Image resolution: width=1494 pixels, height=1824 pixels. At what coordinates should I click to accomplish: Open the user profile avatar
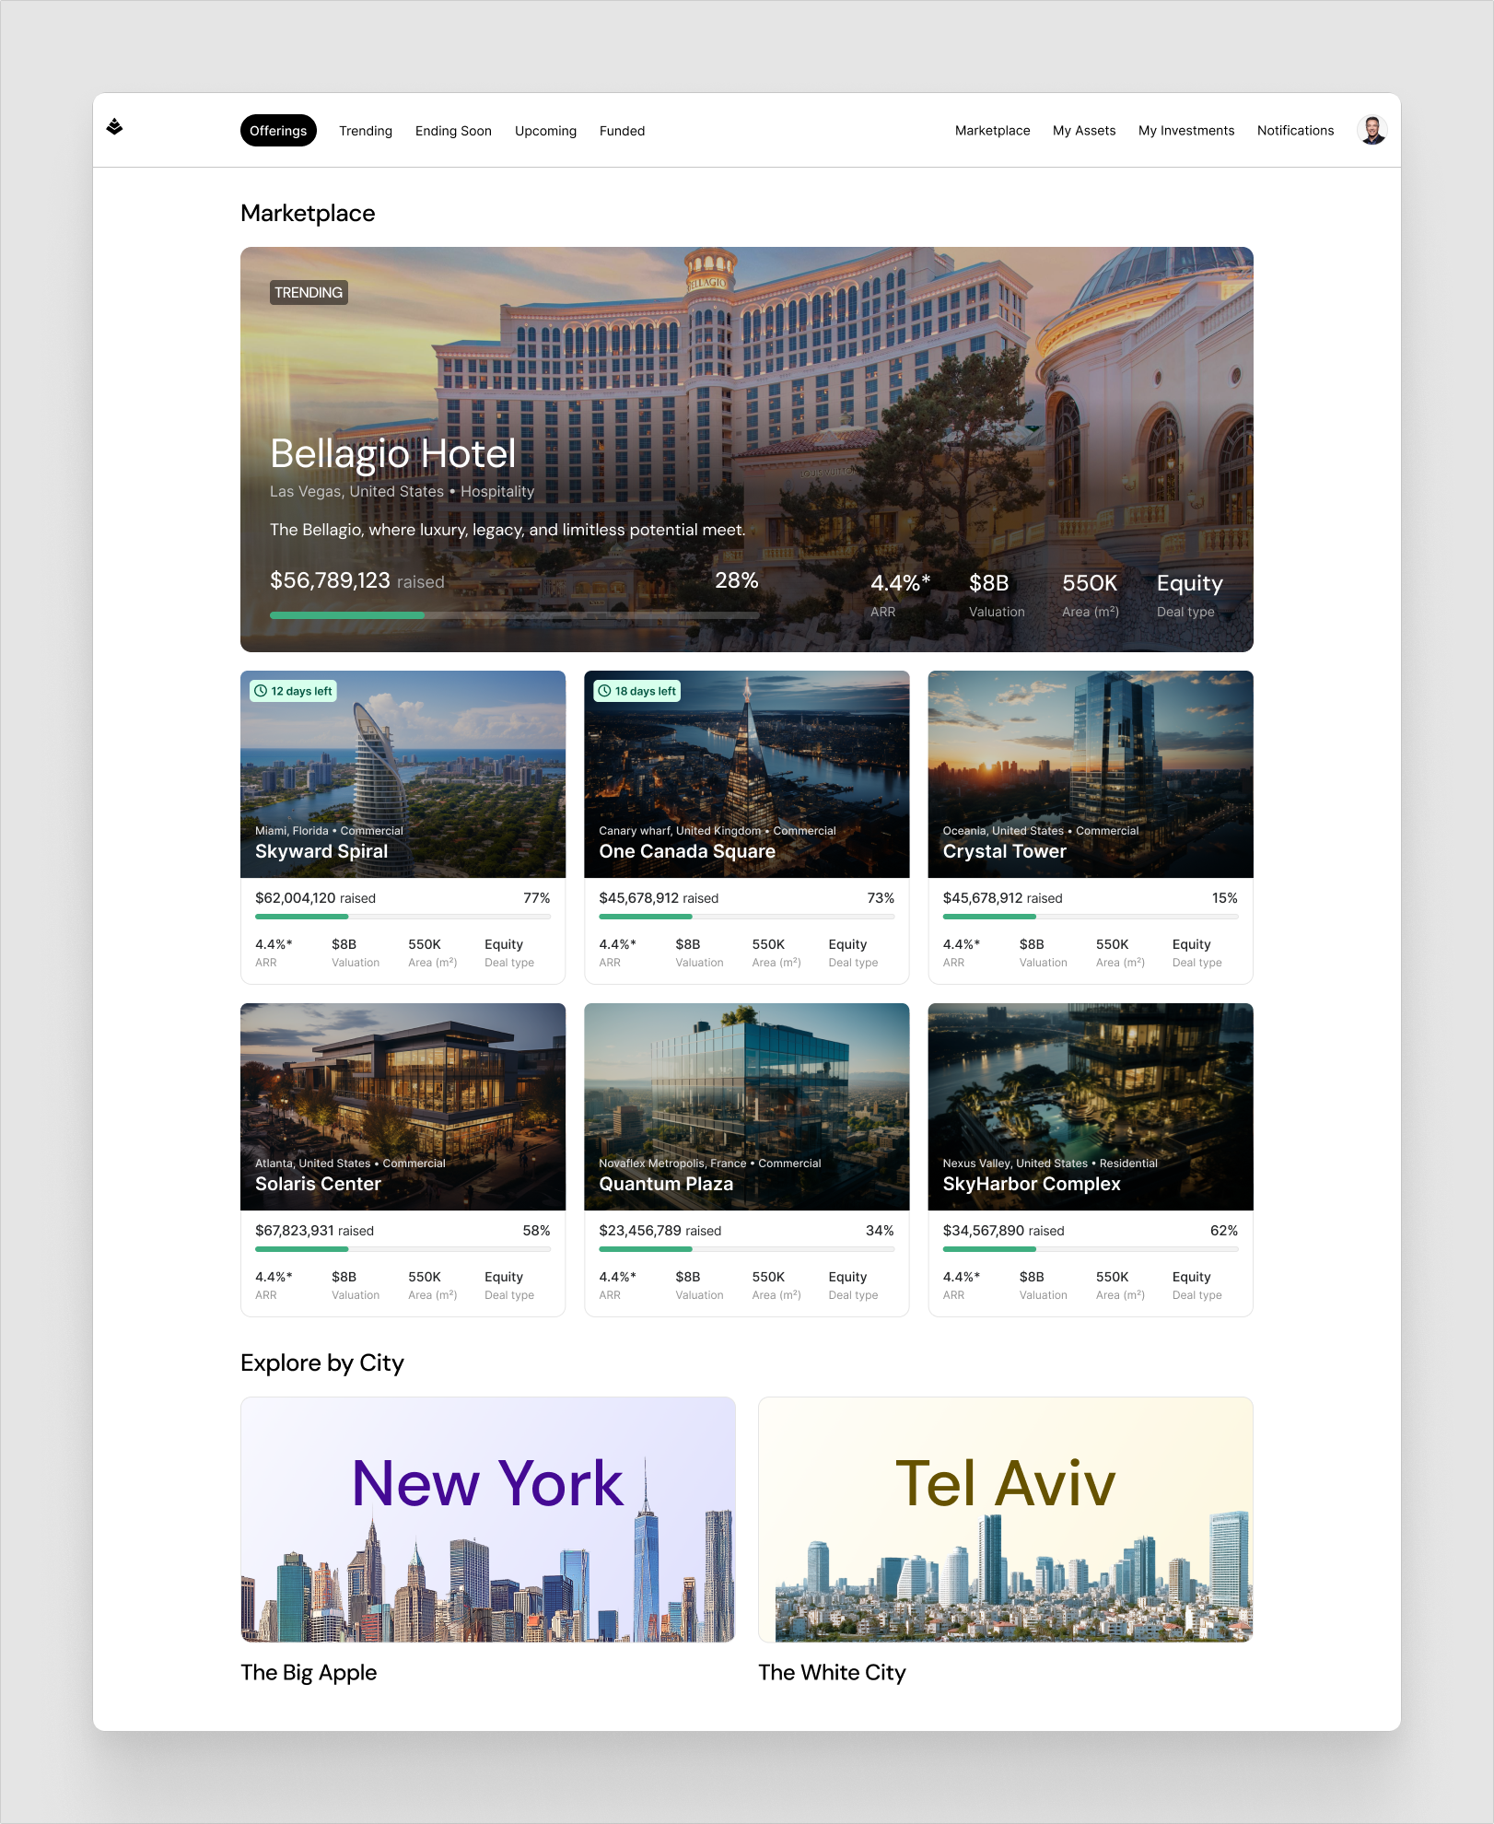coord(1372,130)
